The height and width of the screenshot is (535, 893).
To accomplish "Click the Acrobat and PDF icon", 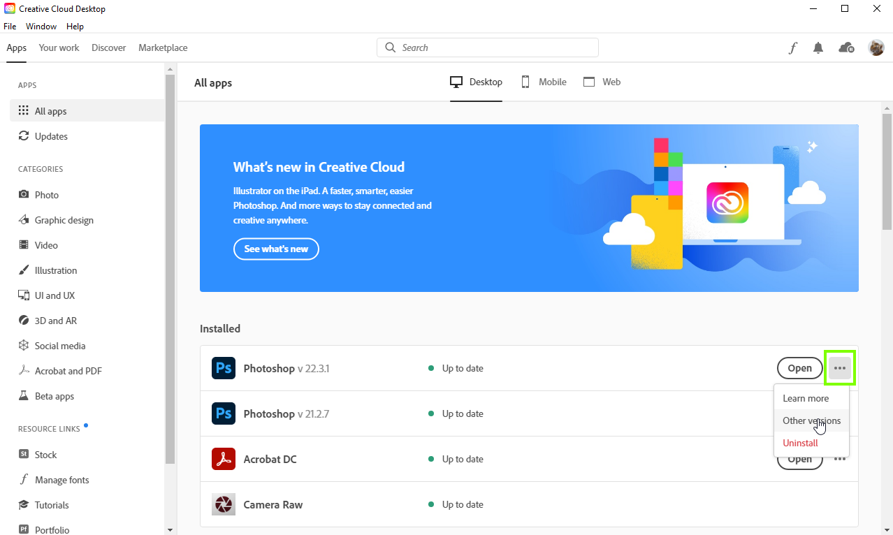I will 24,371.
